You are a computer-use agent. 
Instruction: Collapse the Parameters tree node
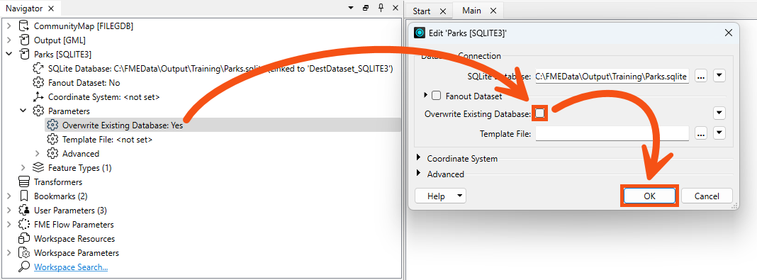[23, 111]
